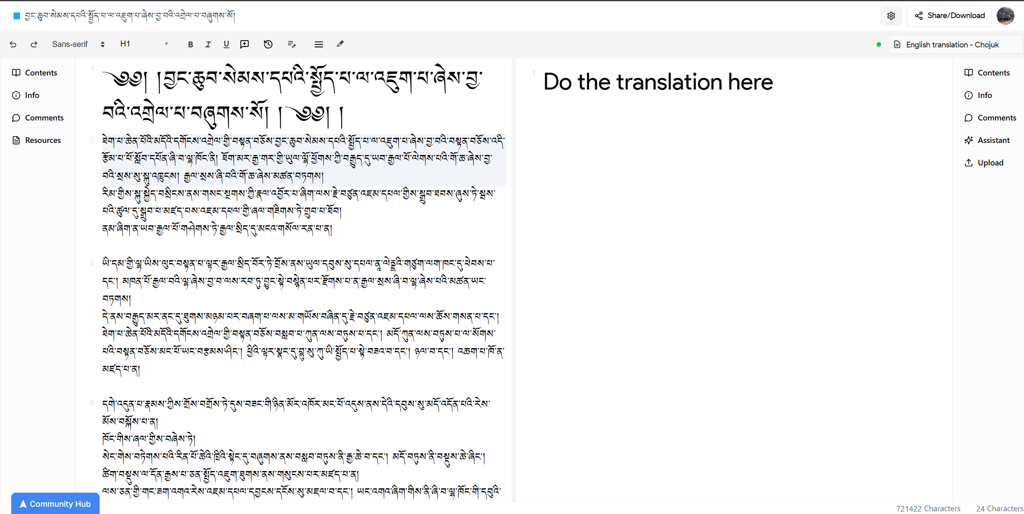Toggle italic formatting
The width and height of the screenshot is (1024, 514).
208,44
